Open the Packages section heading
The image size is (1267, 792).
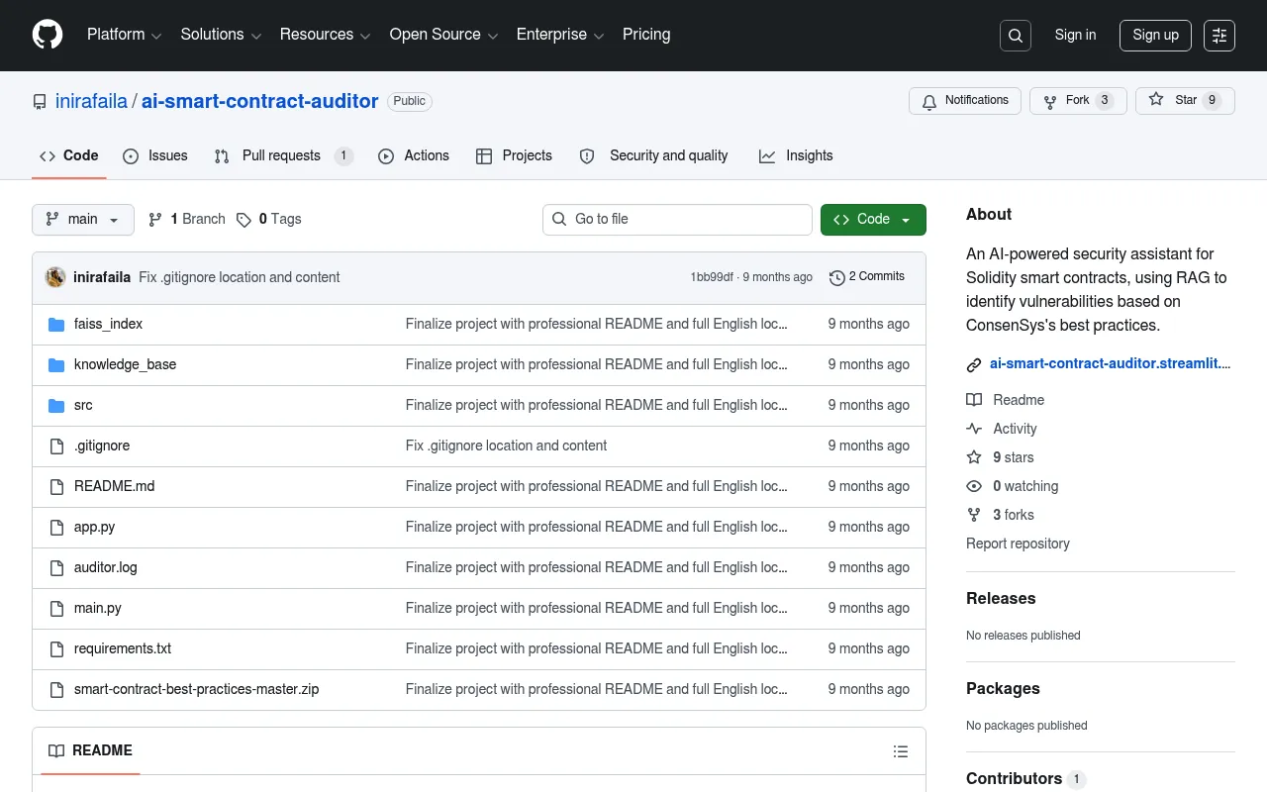tap(1003, 688)
